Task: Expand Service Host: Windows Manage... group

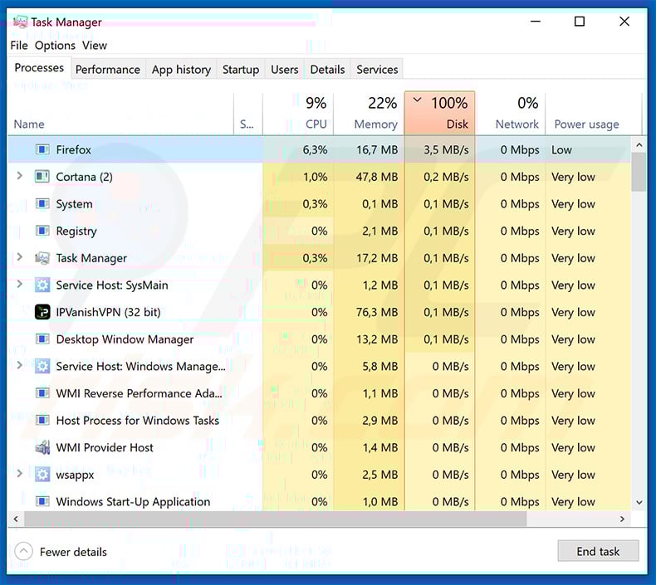Action: coord(19,365)
